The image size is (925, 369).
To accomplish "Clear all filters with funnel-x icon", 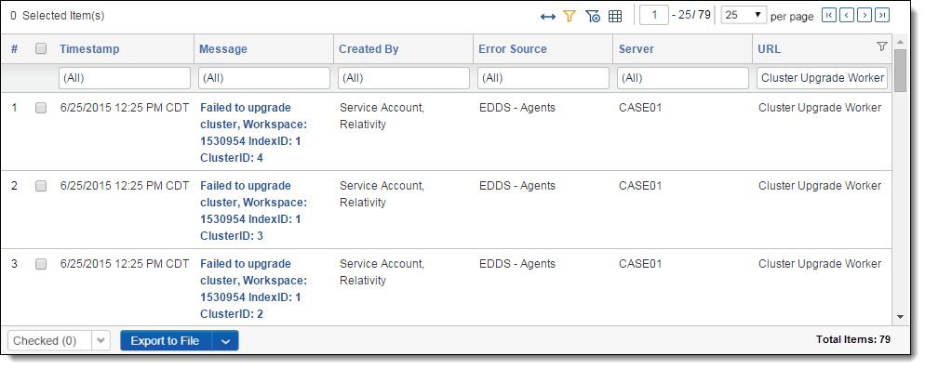I will tap(593, 17).
